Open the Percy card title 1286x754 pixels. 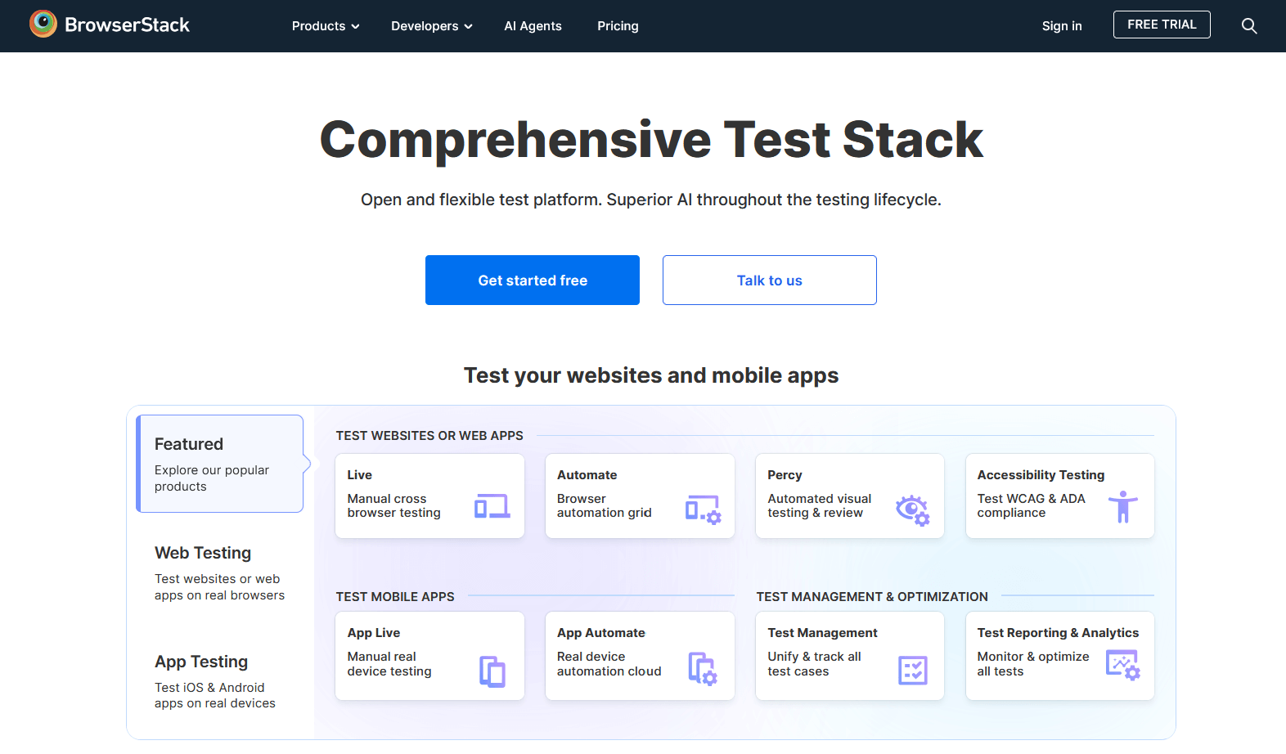(x=785, y=475)
